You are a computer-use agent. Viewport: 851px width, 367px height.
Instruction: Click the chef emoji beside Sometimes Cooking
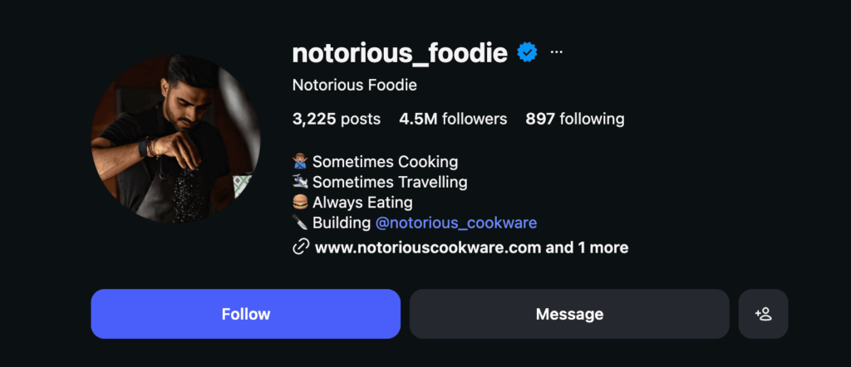pos(301,161)
